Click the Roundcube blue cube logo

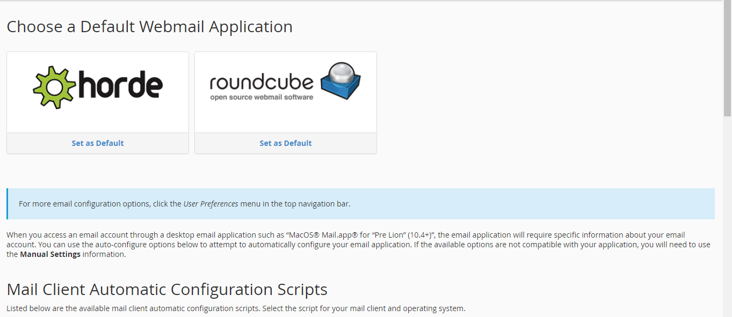point(340,80)
